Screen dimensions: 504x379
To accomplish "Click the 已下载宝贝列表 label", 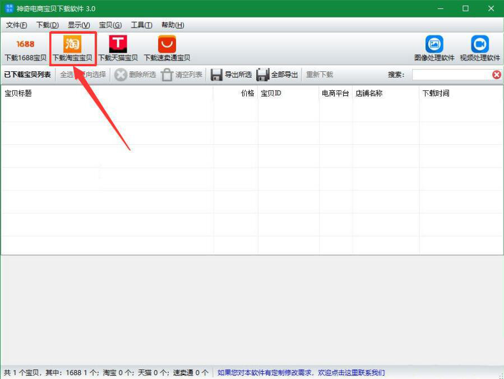I will point(27,75).
